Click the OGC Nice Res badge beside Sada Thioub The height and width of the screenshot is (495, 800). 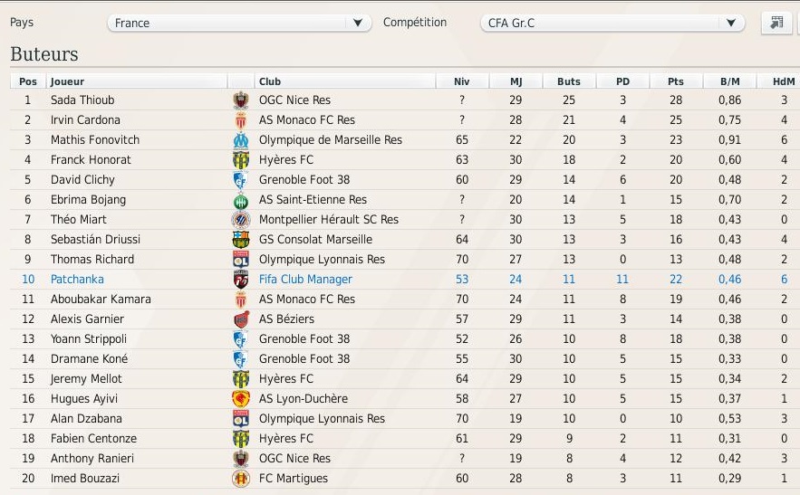coord(241,100)
